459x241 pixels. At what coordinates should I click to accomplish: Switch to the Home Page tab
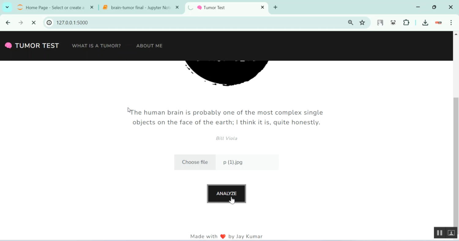point(55,8)
